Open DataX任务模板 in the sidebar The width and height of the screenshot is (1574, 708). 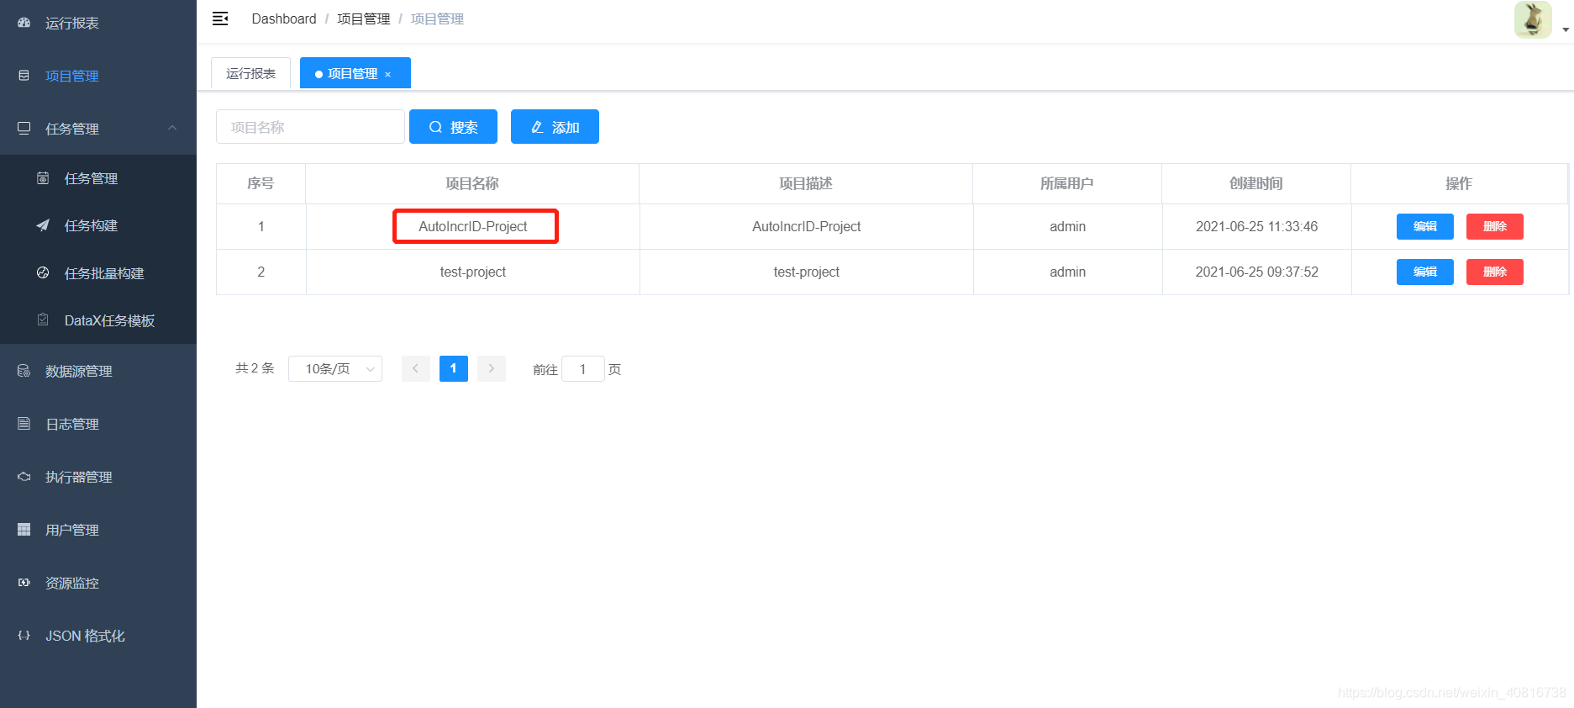pos(109,320)
